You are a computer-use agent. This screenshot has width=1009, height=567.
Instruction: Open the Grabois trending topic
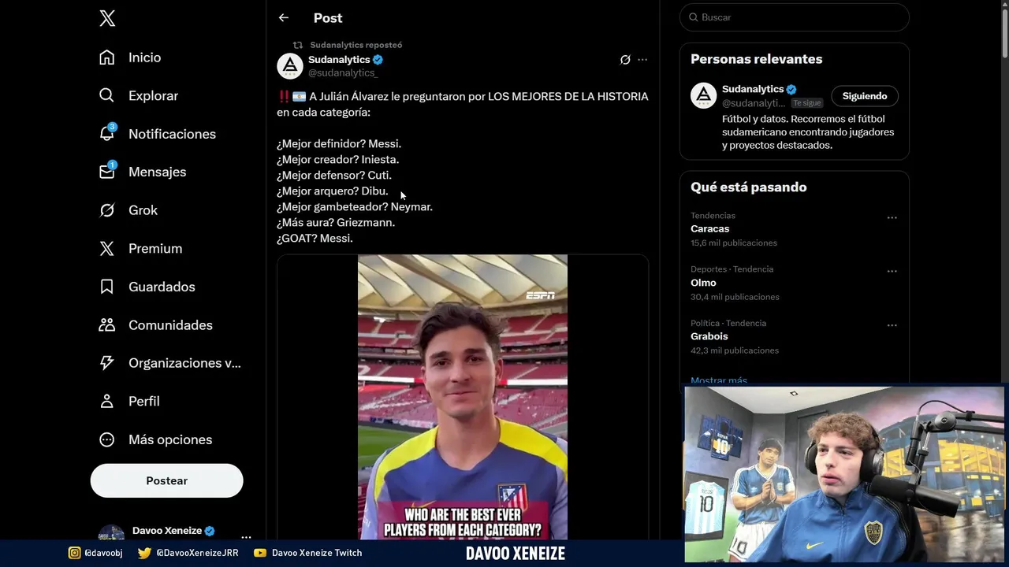(x=709, y=336)
